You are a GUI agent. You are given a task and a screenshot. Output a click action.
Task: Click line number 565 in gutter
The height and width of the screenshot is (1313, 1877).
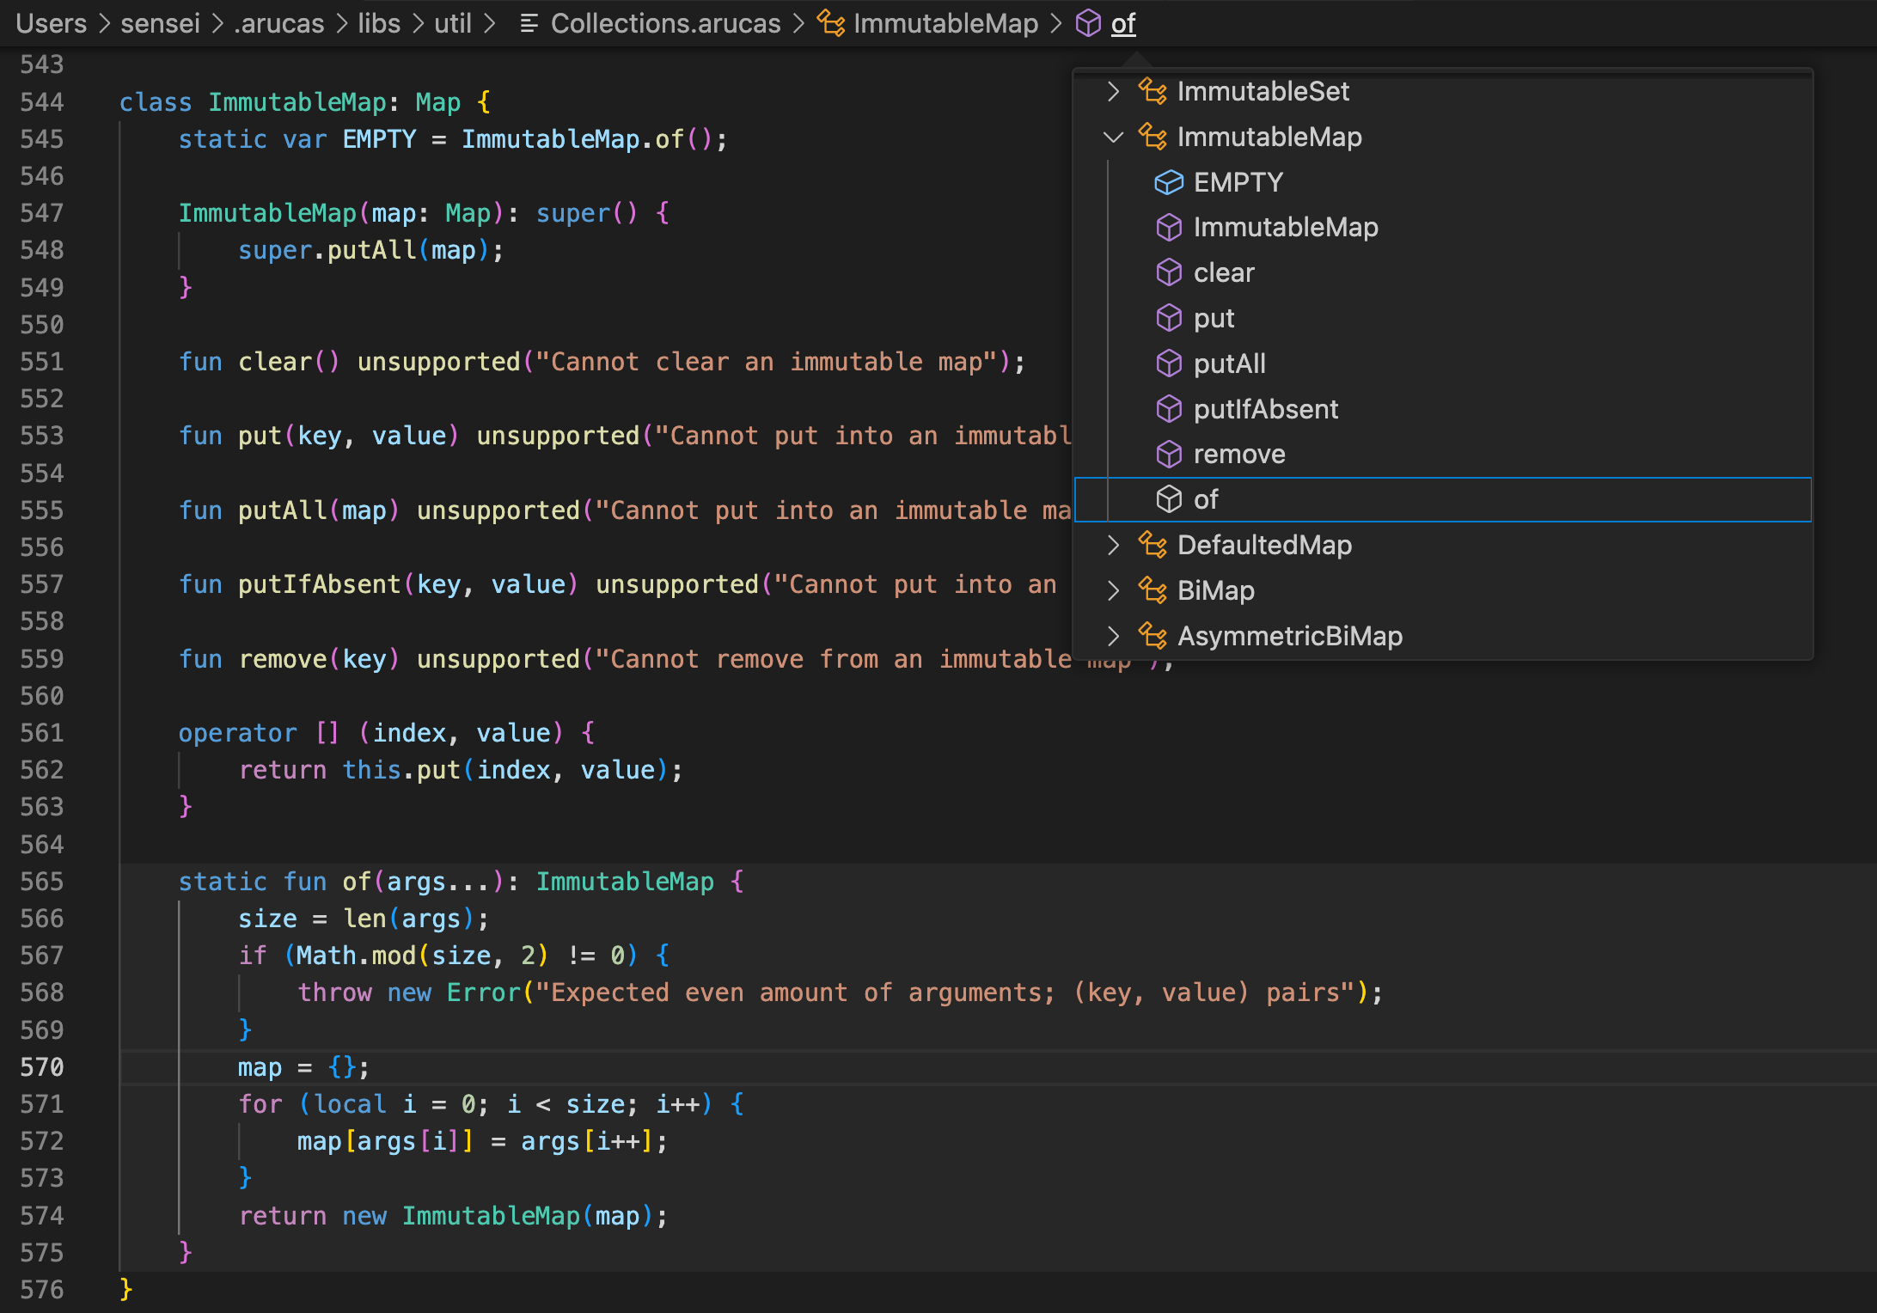[x=42, y=882]
